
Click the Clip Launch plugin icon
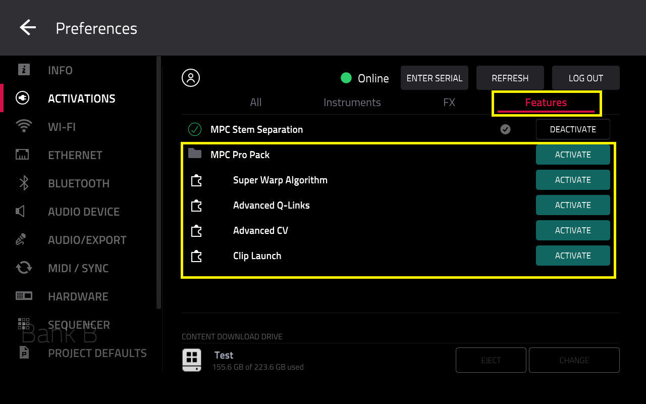pyautogui.click(x=196, y=256)
